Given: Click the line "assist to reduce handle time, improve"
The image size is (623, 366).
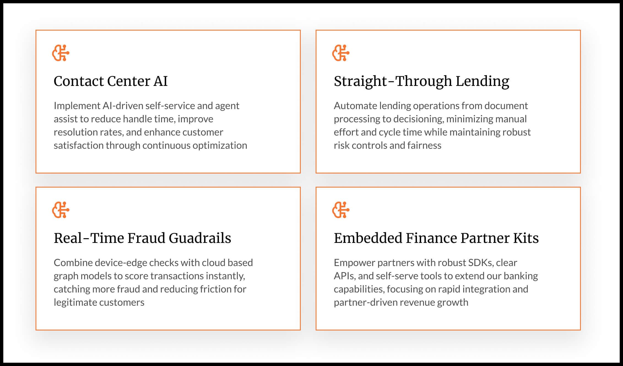Looking at the screenshot, I should coord(134,119).
